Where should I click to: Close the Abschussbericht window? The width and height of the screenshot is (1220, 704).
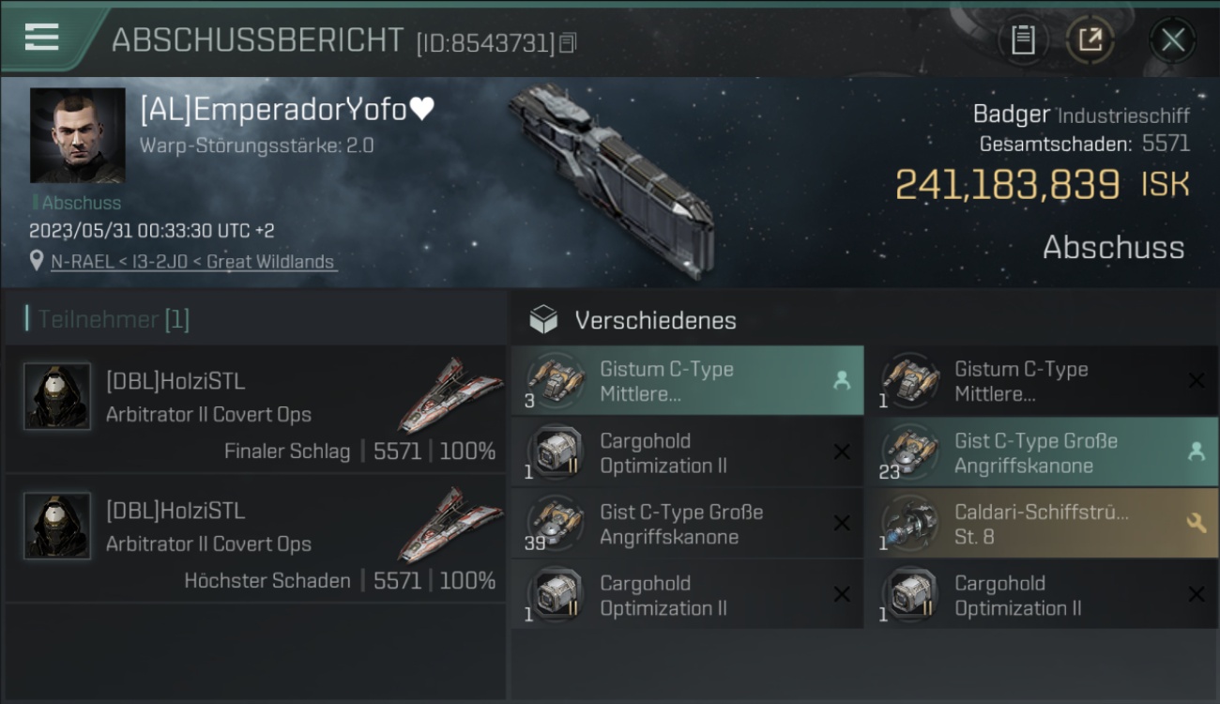(1172, 40)
